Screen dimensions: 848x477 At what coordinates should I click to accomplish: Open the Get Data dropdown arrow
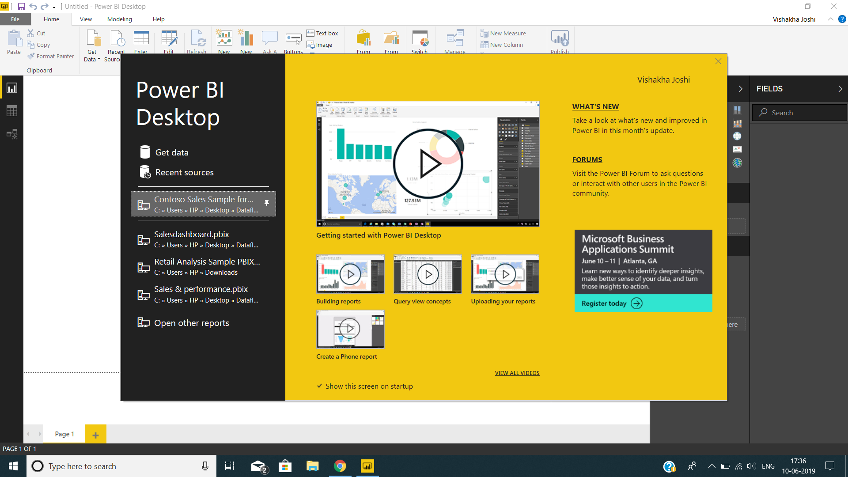tap(98, 59)
